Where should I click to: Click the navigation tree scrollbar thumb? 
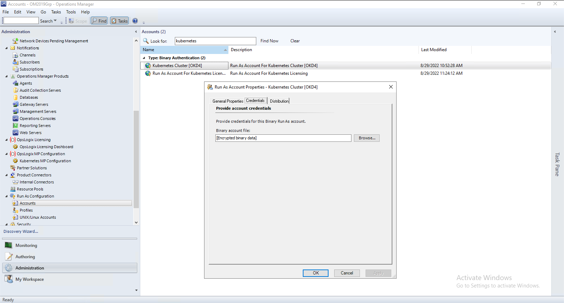coord(136,159)
